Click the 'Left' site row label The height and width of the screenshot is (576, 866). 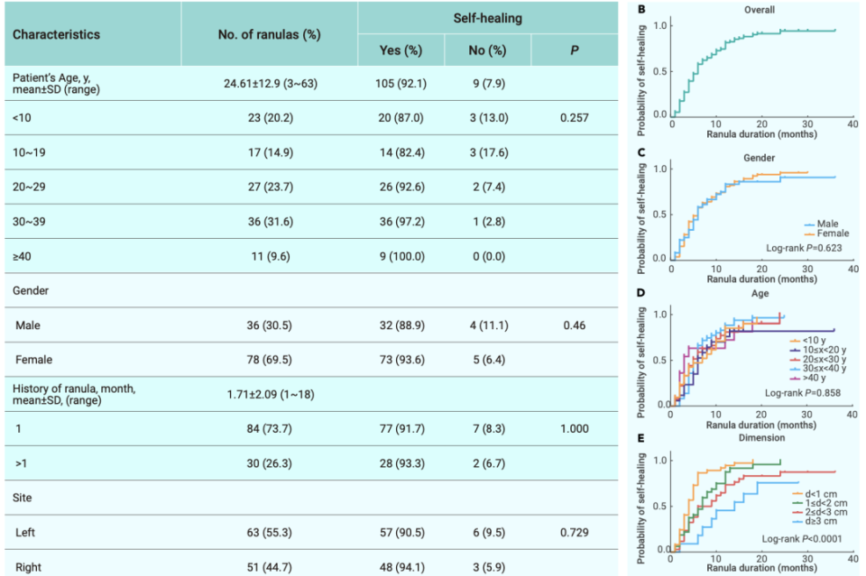coord(25,533)
